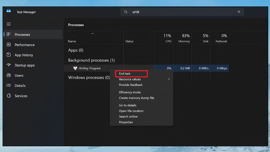Choose Open file location

coord(141,111)
